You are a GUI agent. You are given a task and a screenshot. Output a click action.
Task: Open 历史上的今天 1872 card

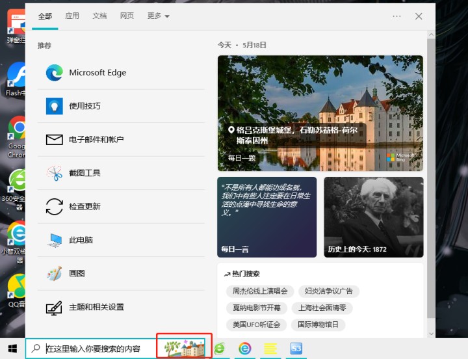(373, 217)
